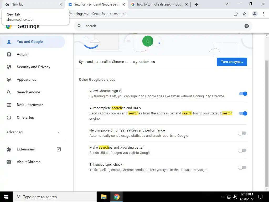Click the volume icon in system tray
Screen dimensions: 269x202
click(x=235, y=197)
